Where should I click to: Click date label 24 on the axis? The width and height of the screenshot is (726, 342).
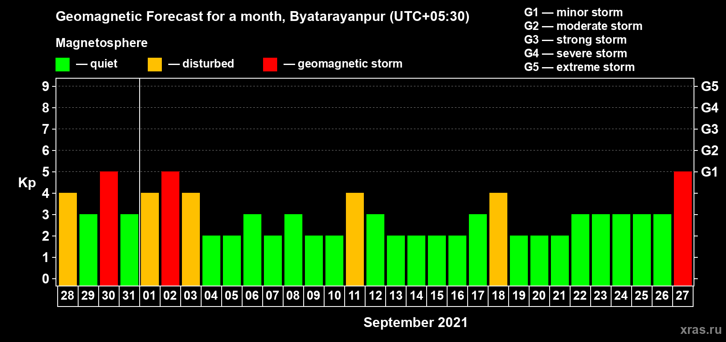coord(621,296)
